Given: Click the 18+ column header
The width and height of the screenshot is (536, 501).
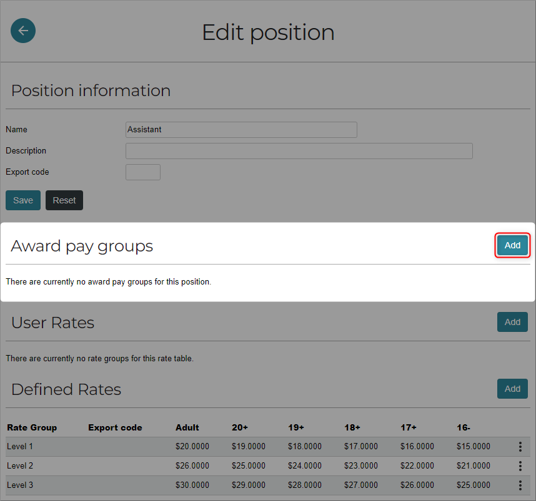Looking at the screenshot, I should pyautogui.click(x=352, y=427).
